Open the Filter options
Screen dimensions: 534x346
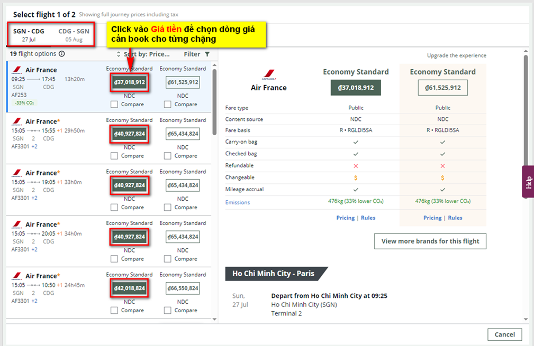[196, 54]
